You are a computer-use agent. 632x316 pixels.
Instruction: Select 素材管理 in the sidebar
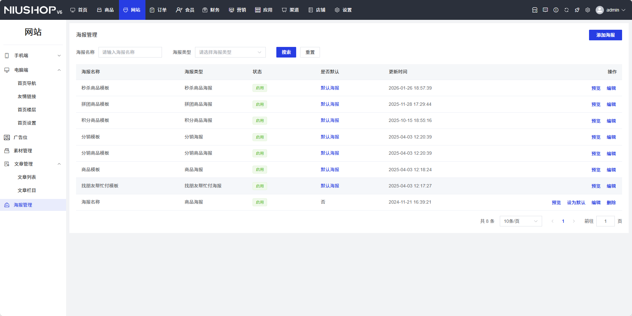[23, 151]
